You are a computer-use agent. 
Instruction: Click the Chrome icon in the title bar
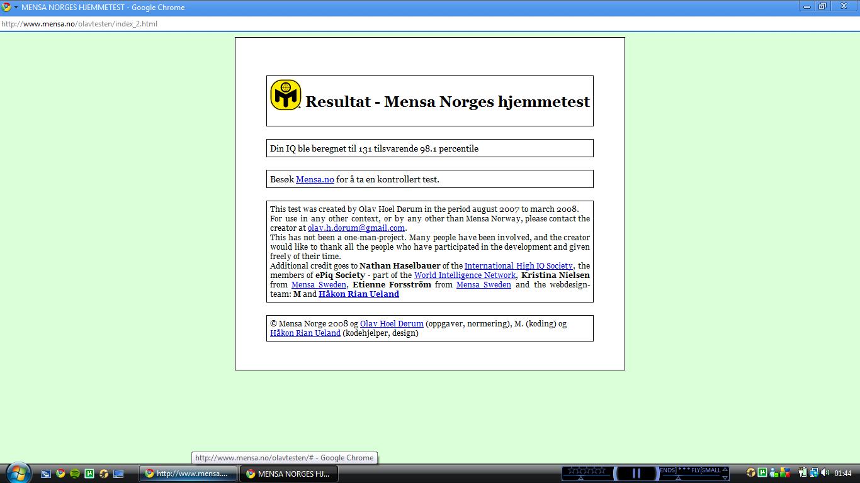[6, 7]
